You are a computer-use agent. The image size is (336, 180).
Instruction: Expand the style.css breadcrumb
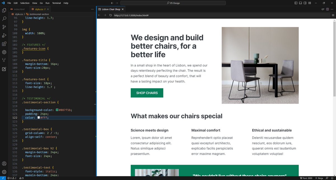(18, 14)
